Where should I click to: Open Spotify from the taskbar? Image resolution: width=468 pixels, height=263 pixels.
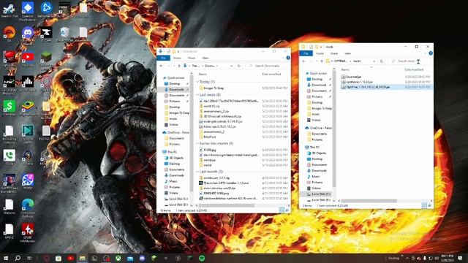point(202,258)
